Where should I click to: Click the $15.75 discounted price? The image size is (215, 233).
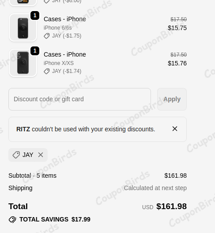point(177,28)
